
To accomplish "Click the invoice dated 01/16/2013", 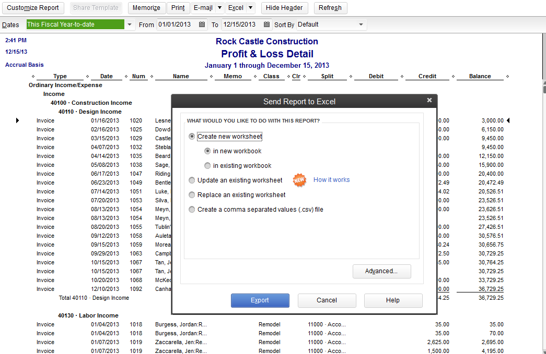I will coord(105,120).
